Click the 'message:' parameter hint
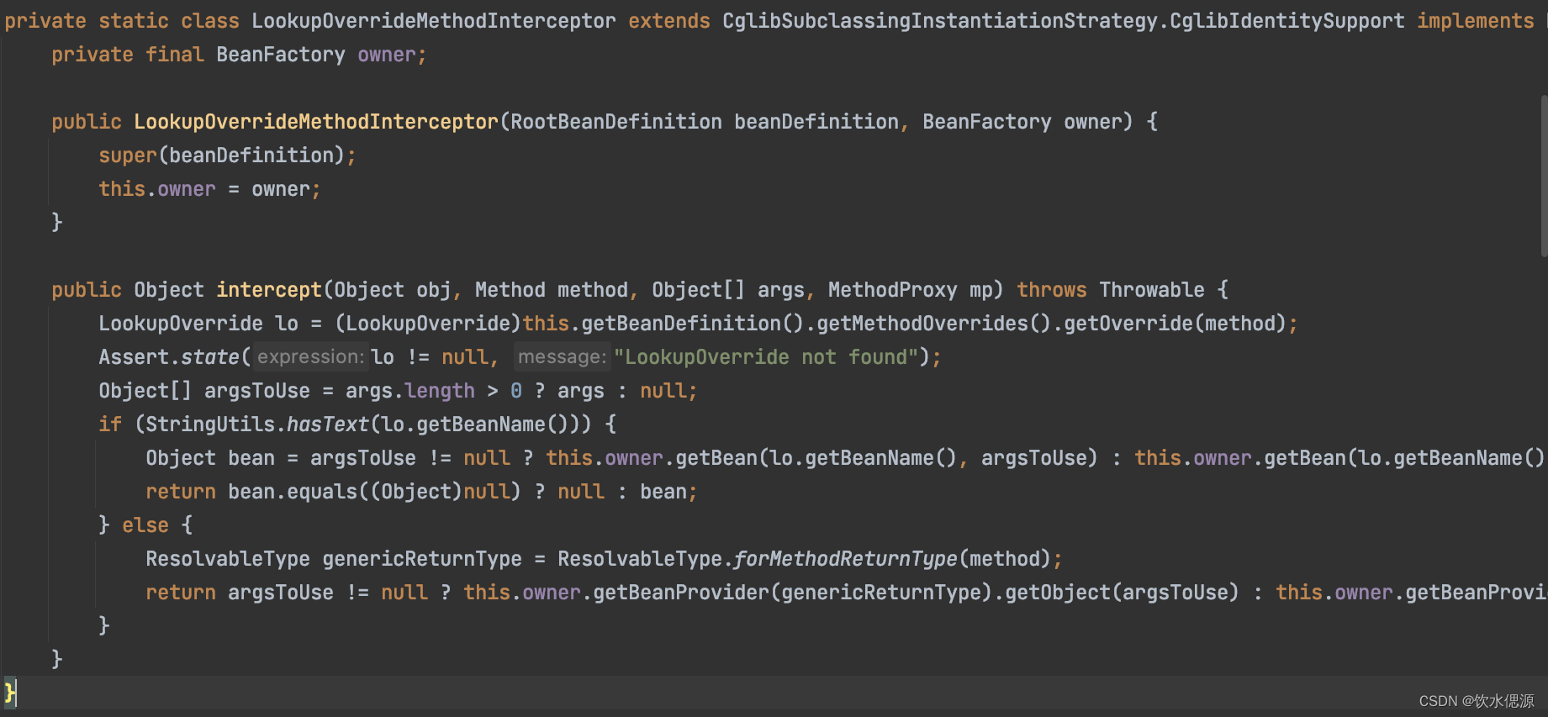Image resolution: width=1548 pixels, height=717 pixels. (x=562, y=357)
